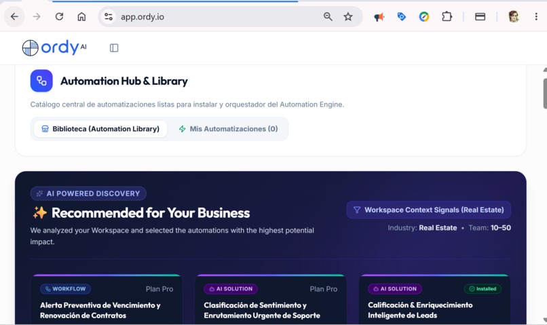Open the megaphone extension icon
Viewport: 547px width, 325px height.
379,17
